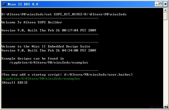
Task: Click the green /cygdrive examples path line
Action: coord(41,79)
